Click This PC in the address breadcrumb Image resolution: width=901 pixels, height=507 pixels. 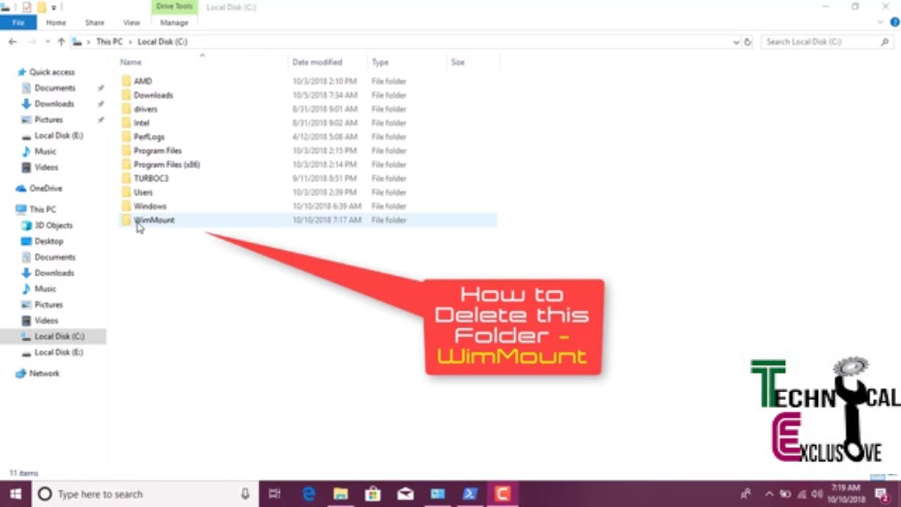click(109, 42)
